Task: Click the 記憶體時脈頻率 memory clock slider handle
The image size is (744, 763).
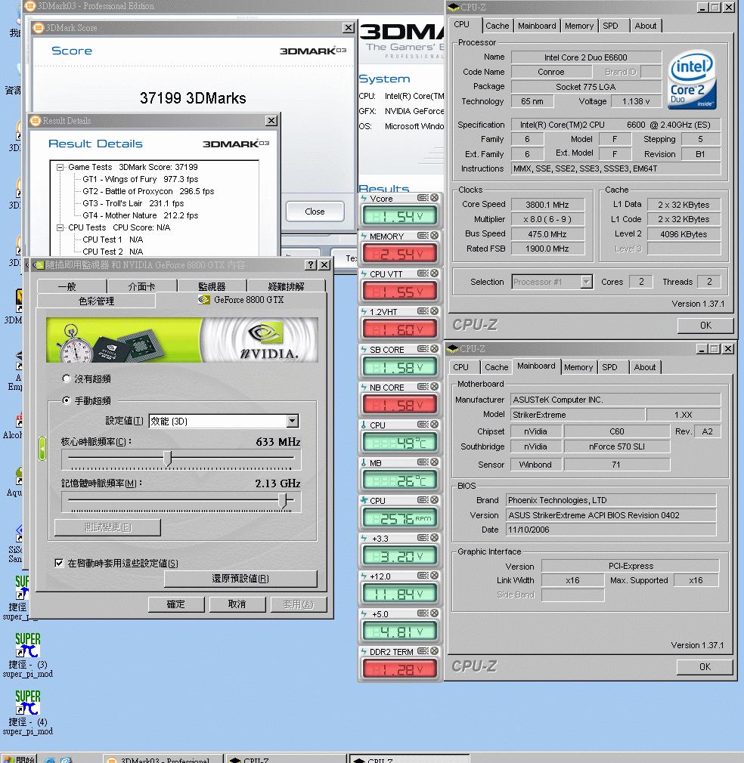Action: click(x=283, y=500)
